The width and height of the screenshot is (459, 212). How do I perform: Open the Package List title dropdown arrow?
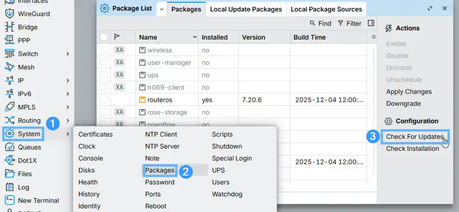162,9
